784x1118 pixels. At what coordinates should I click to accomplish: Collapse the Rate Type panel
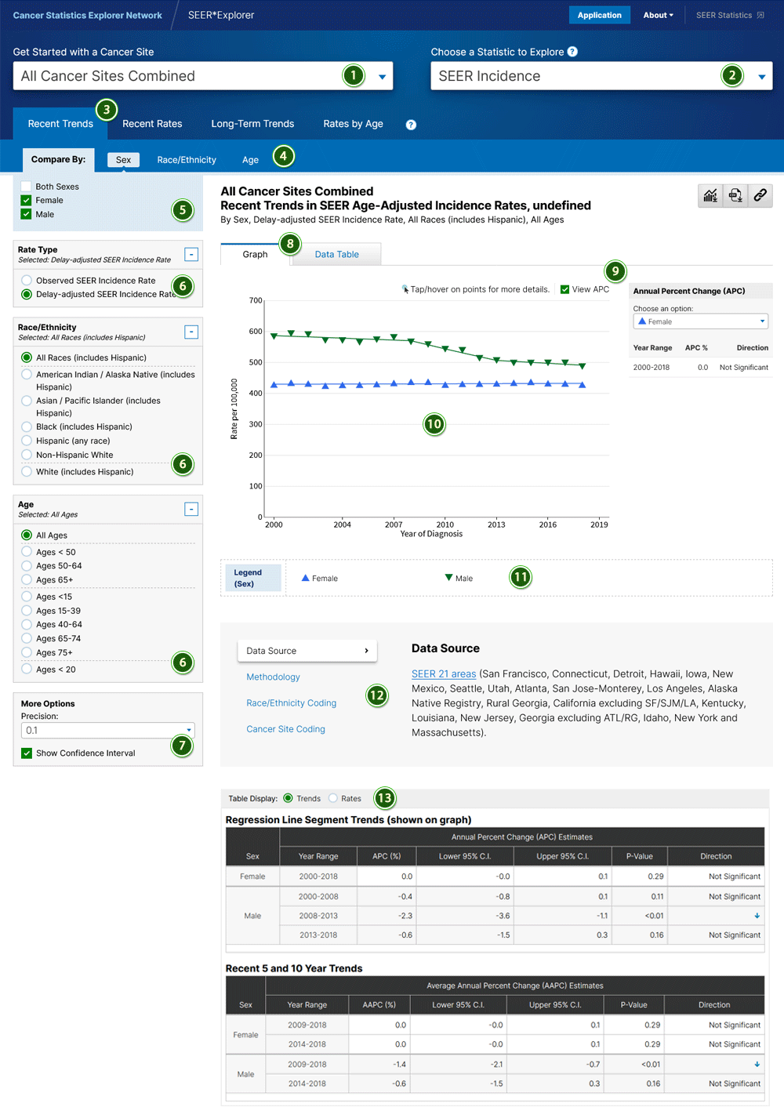[x=191, y=254]
